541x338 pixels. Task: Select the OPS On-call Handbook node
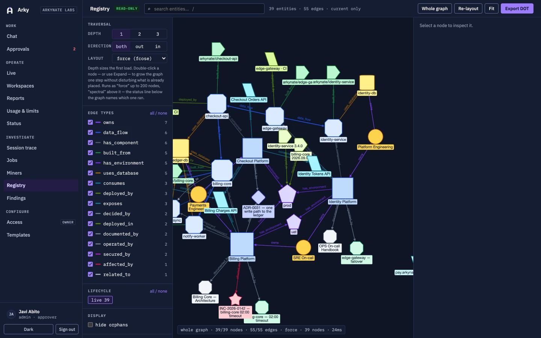[x=330, y=236]
